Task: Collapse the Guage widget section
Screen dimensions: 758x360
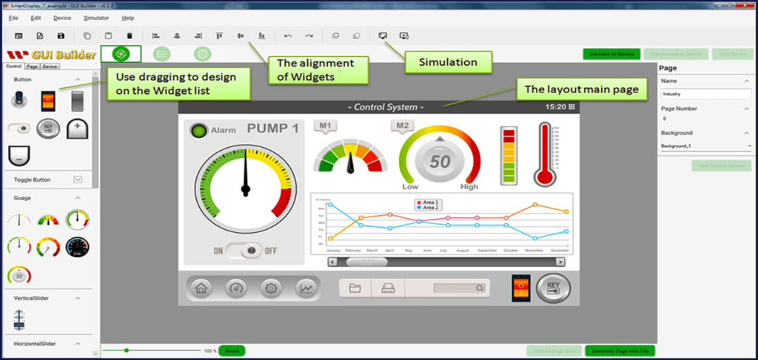Action: (78, 198)
